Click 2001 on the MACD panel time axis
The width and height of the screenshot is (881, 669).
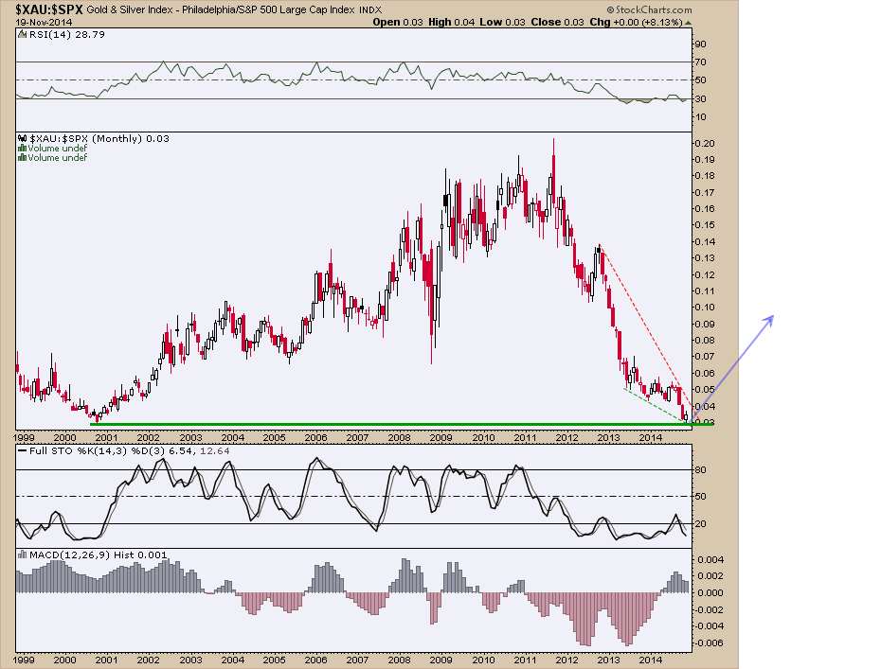coord(106,660)
